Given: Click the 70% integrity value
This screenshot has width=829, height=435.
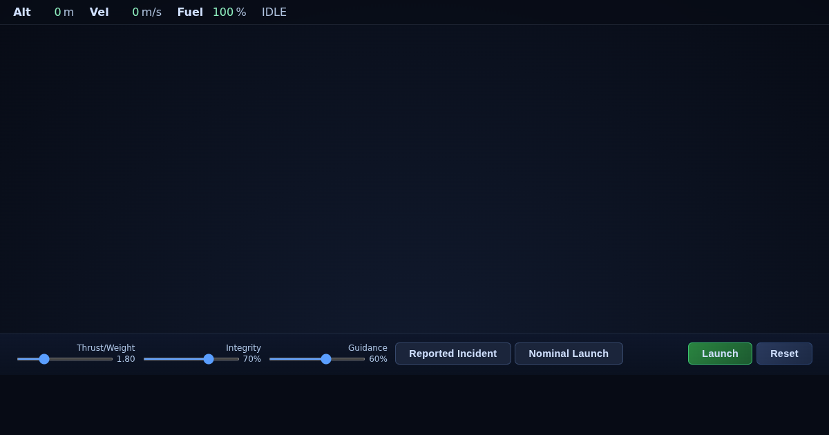Looking at the screenshot, I should point(252,359).
